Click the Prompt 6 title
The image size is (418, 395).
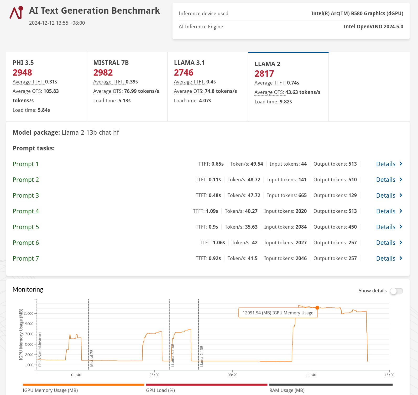(x=26, y=243)
